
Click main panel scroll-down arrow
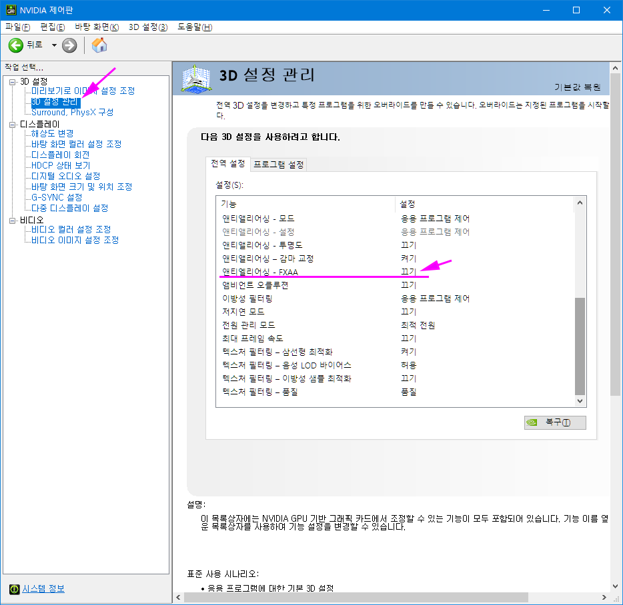point(615,586)
